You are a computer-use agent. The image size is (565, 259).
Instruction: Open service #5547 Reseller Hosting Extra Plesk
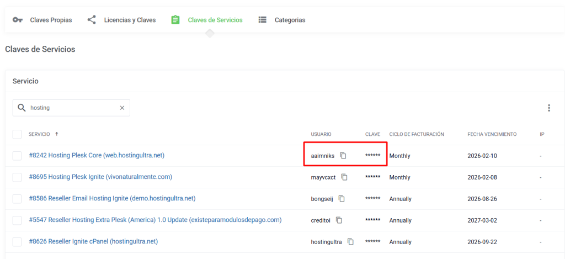pyautogui.click(x=155, y=220)
